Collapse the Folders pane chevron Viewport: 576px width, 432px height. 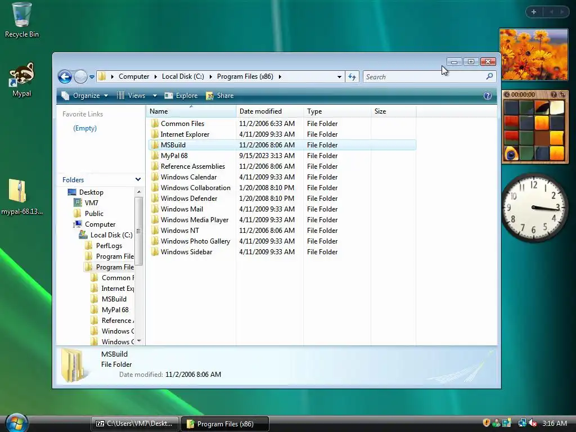click(x=138, y=179)
